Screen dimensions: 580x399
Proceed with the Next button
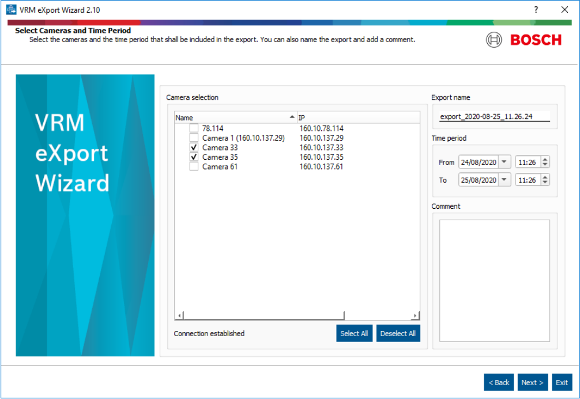tap(532, 382)
